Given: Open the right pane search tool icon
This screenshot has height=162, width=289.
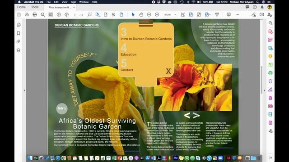Looking at the screenshot, I should point(270,23).
